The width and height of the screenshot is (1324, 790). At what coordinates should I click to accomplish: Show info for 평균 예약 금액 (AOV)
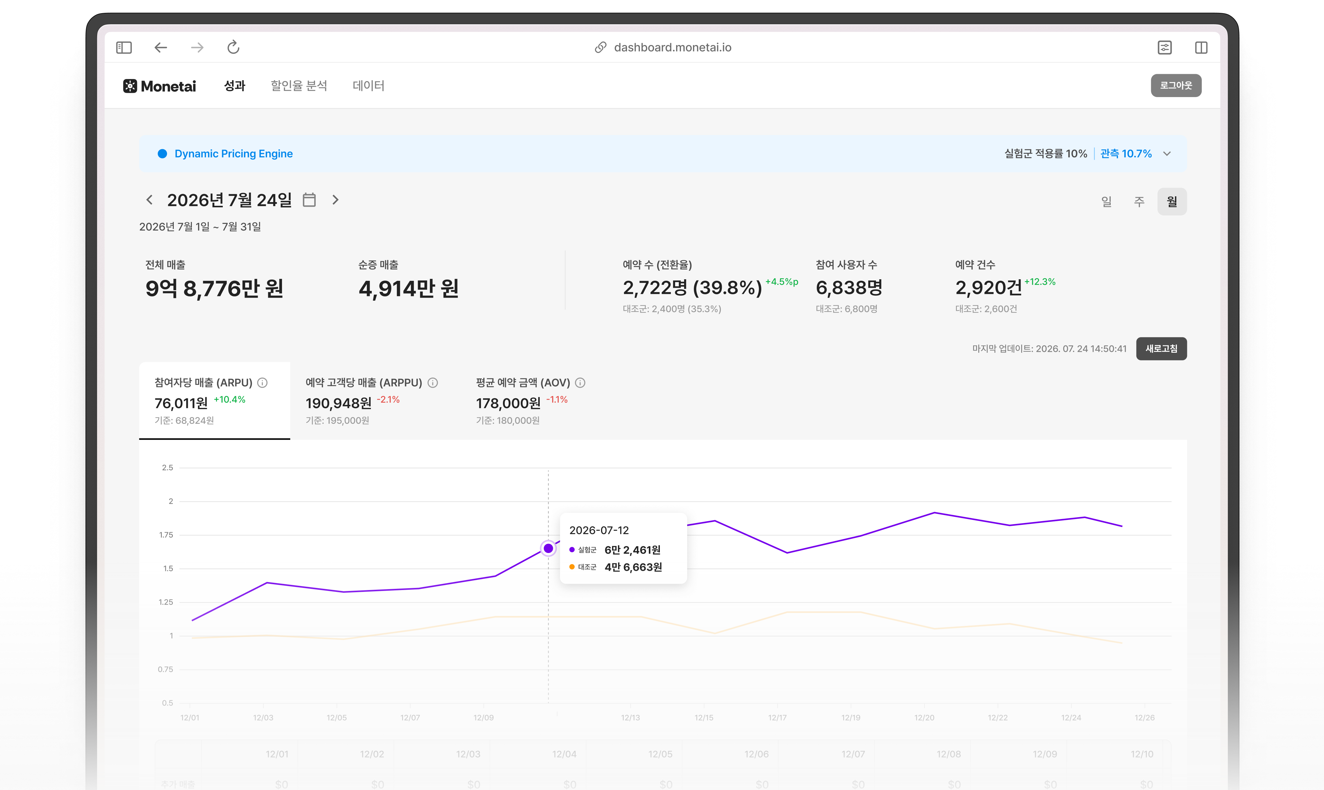(x=580, y=383)
